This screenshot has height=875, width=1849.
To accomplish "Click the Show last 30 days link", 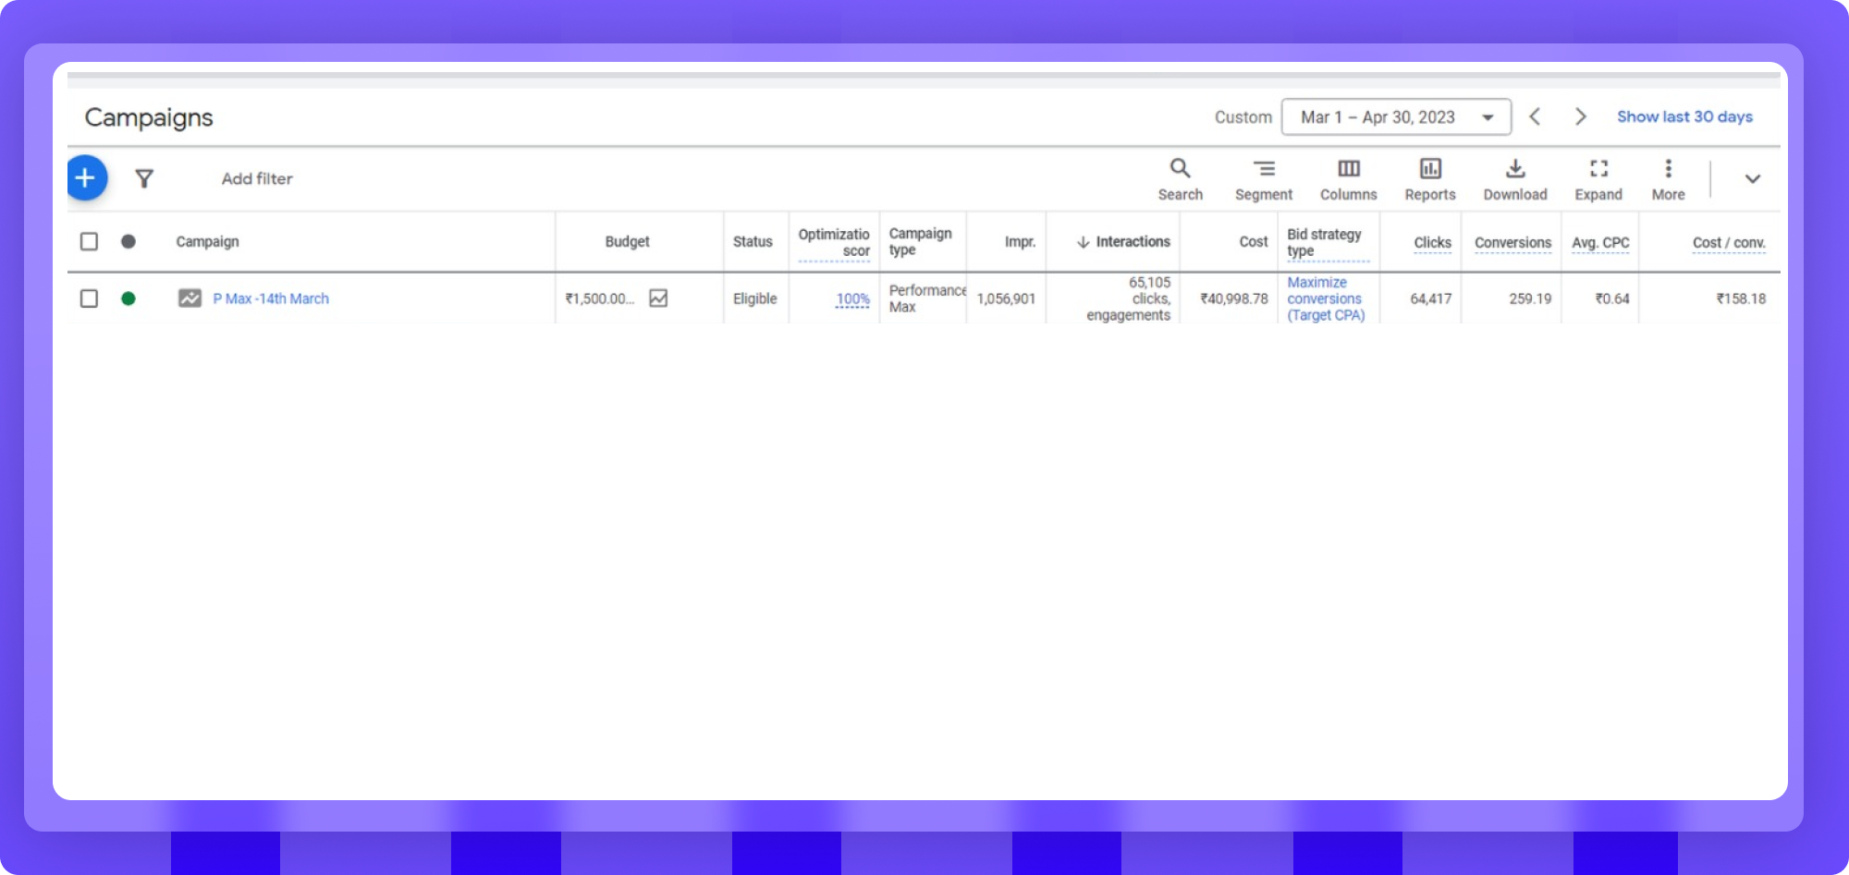I will (1684, 116).
